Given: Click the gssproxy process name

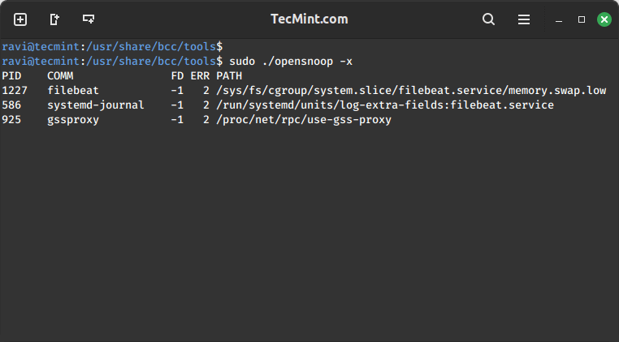Looking at the screenshot, I should point(73,120).
